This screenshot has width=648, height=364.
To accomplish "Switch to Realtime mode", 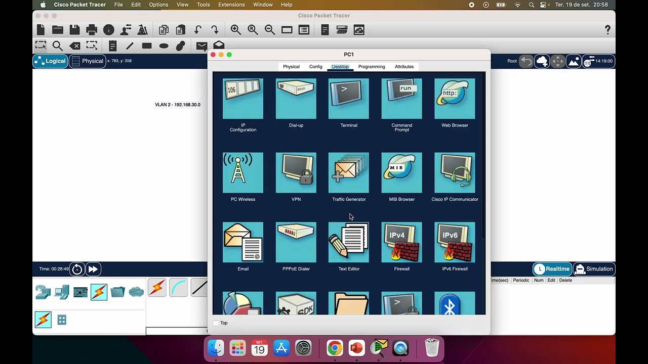I will (x=552, y=269).
